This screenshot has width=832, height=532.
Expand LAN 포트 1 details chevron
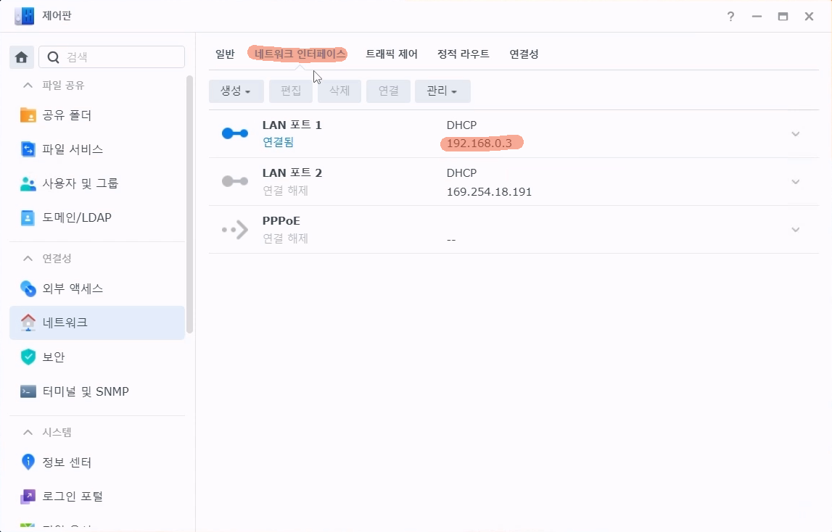pos(796,134)
